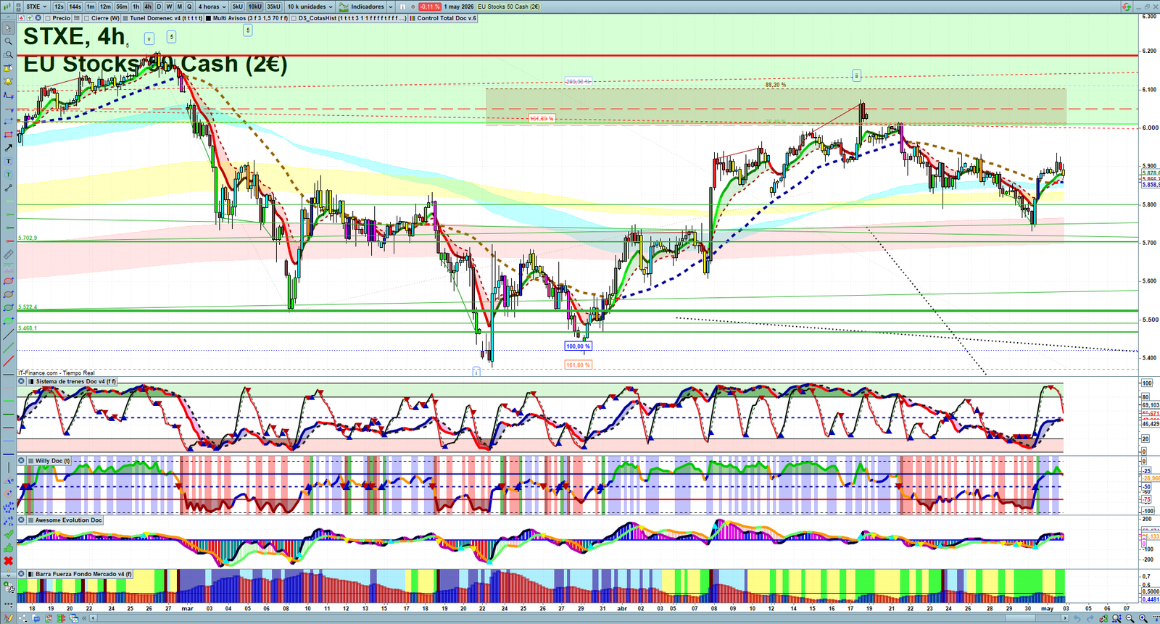Select the Fibonacci retracement drawing tool
Viewport: 1160px width, 624px height.
pos(9,110)
